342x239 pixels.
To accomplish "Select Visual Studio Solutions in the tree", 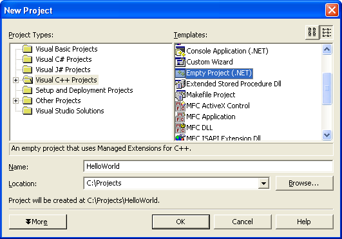I will click(70, 111).
